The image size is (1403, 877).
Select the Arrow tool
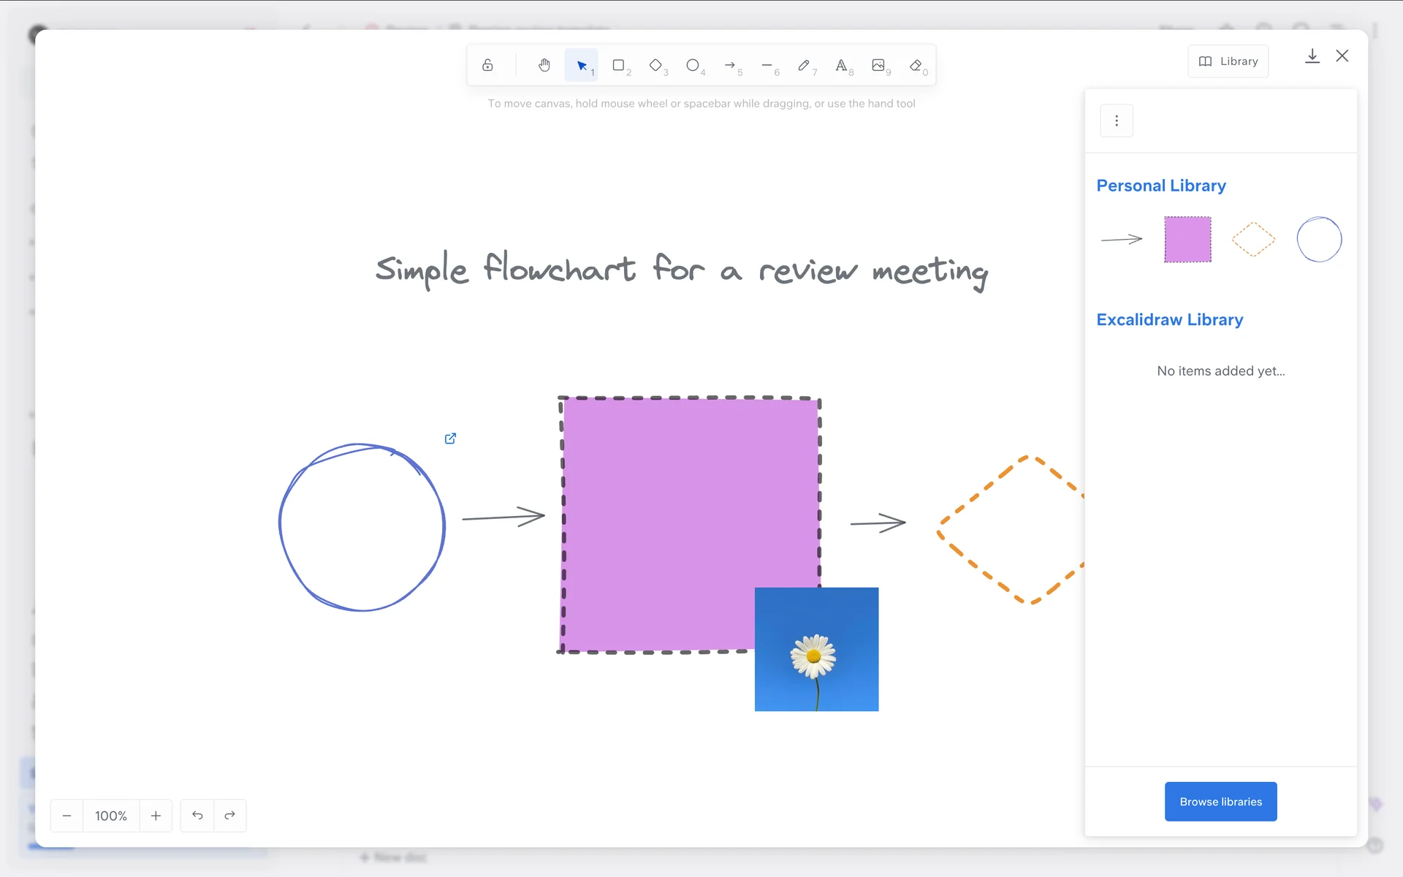pos(730,65)
